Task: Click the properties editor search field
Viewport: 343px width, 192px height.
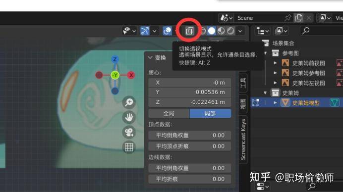Action: [x=325, y=187]
